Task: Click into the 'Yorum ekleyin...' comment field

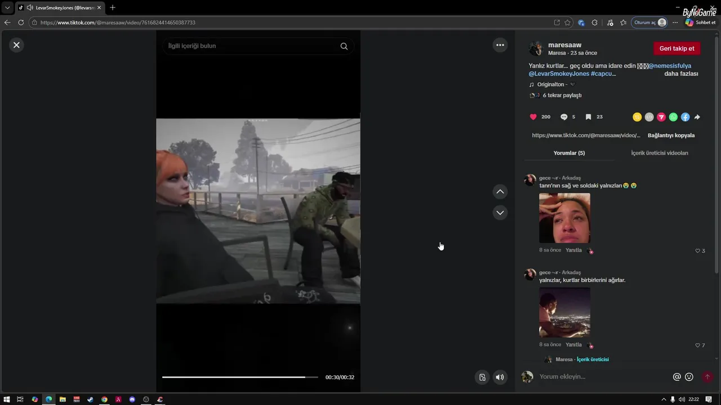Action: click(603, 377)
